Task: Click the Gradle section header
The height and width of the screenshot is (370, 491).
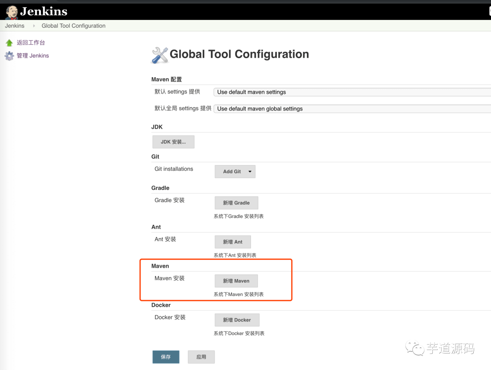Action: (x=160, y=188)
